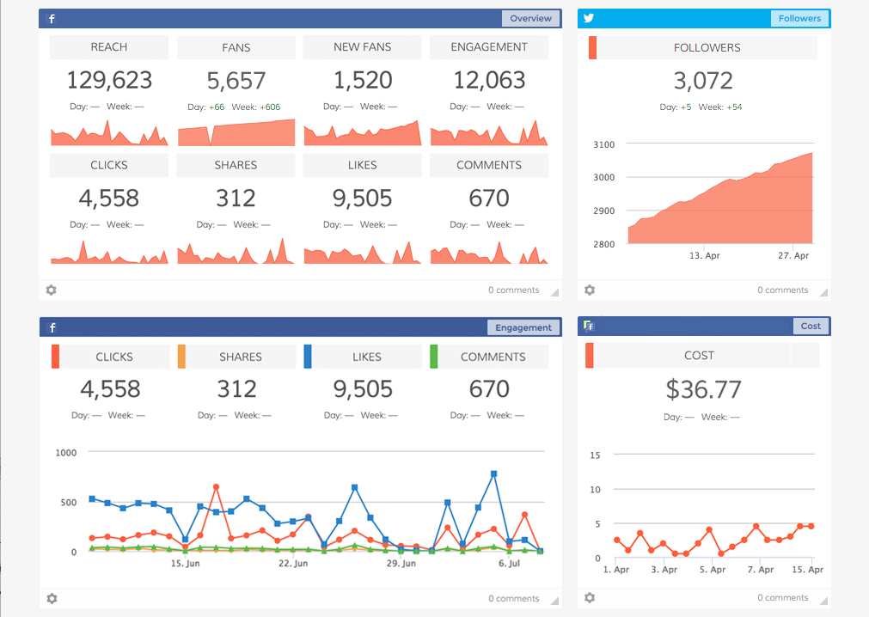Open settings gear of Cost widget
This screenshot has height=617, width=869.
589,597
